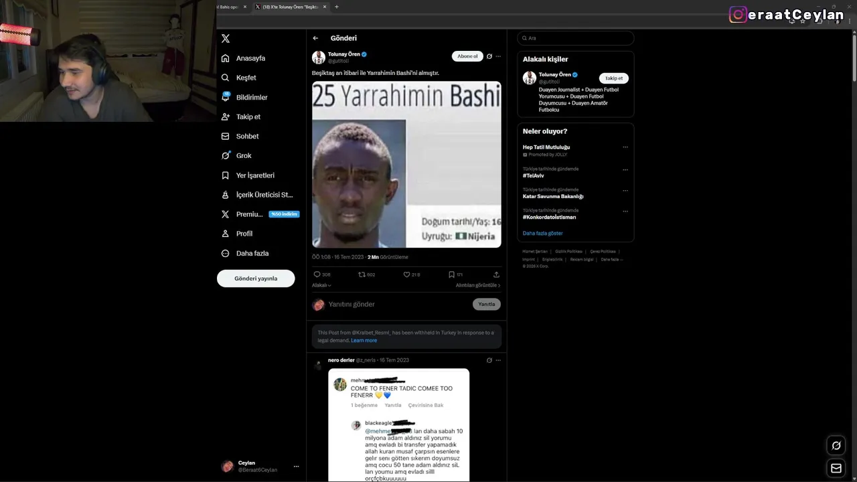Image resolution: width=857 pixels, height=482 pixels.
Task: Like the post showing 21 B
Action: [406, 274]
